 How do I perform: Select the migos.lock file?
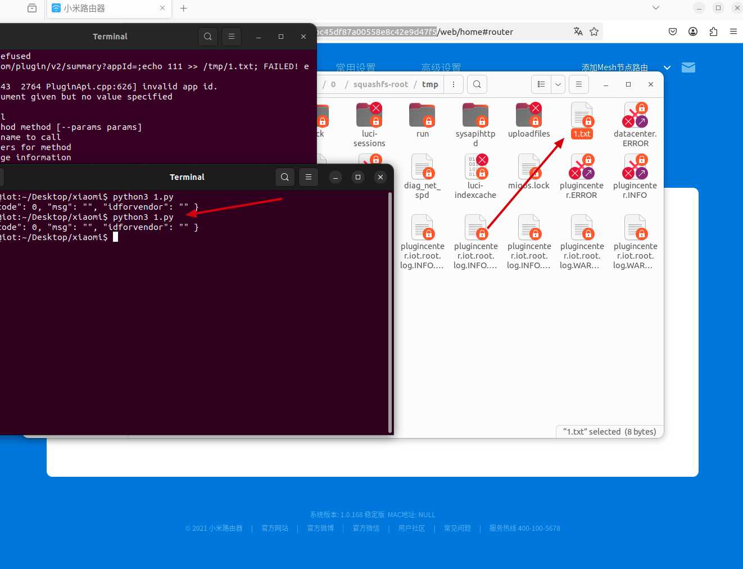tap(529, 172)
